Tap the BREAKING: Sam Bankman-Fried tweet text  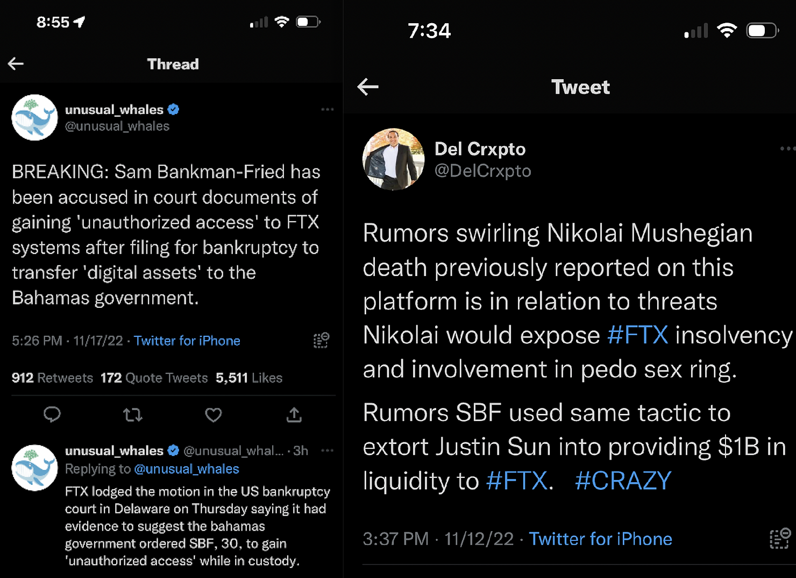point(166,235)
